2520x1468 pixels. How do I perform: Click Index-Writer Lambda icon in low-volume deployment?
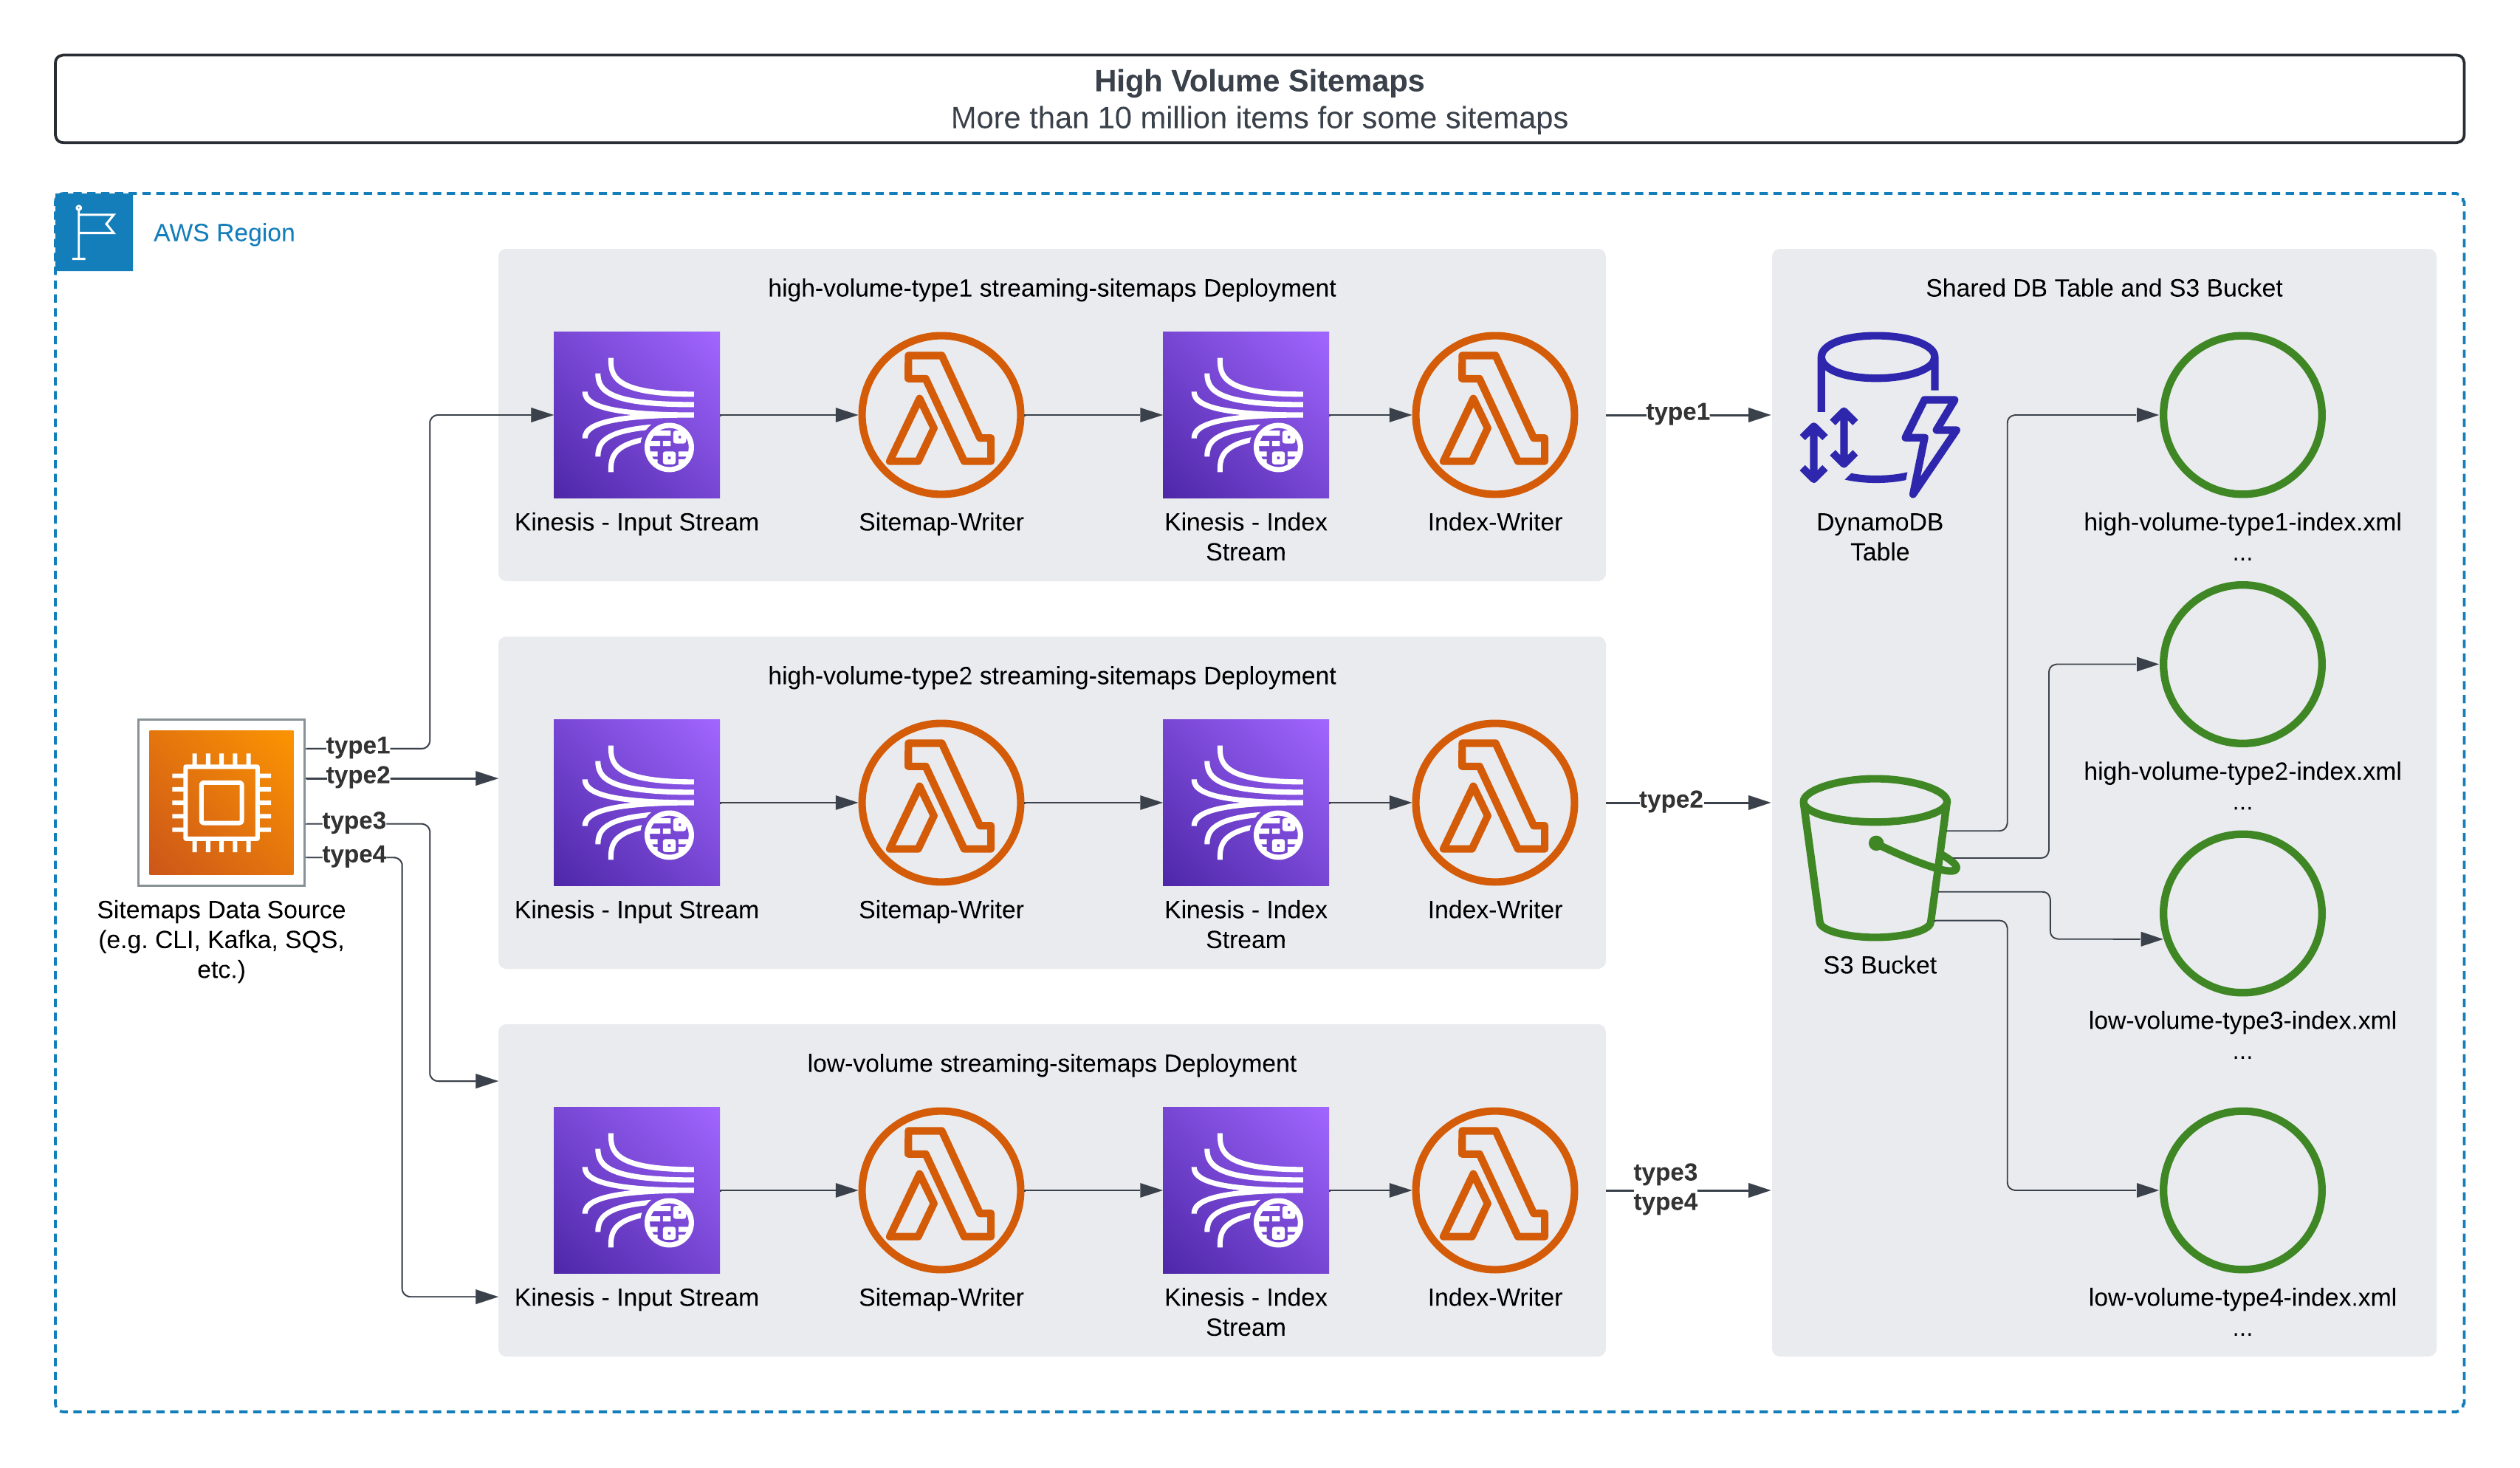1494,1190
